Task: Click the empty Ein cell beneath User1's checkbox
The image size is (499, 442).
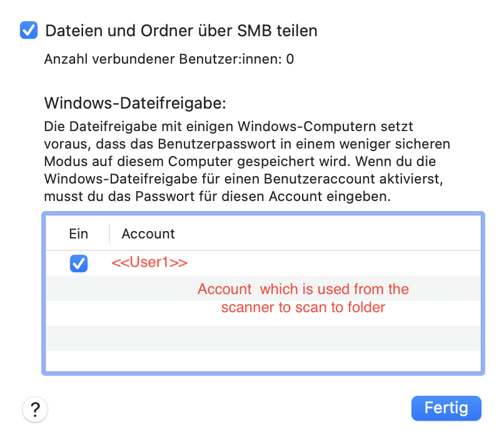Action: pos(79,288)
